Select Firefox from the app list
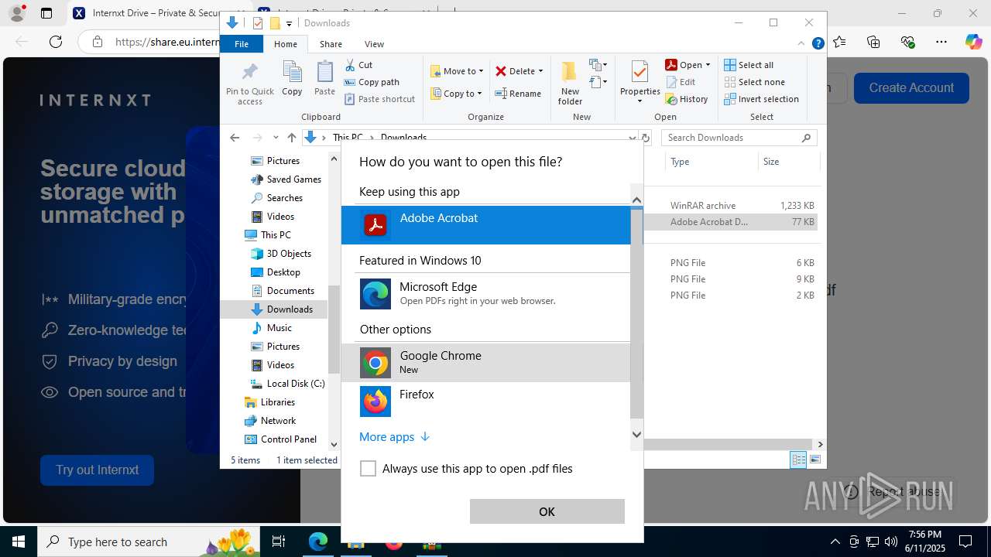991x557 pixels. point(486,401)
